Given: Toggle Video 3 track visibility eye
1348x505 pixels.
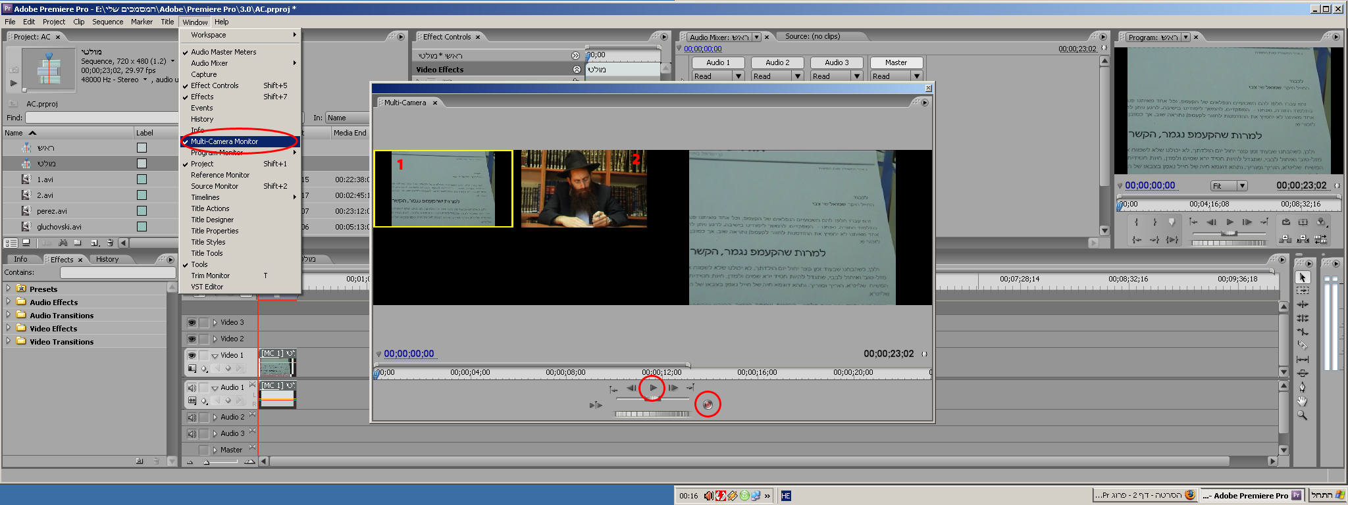Looking at the screenshot, I should 192,322.
